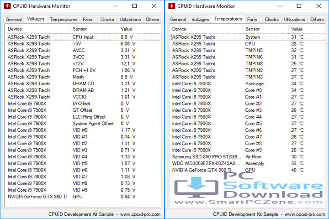Image resolution: width=329 pixels, height=219 pixels.
Task: Select the DRAM AB row
Action: point(84,90)
